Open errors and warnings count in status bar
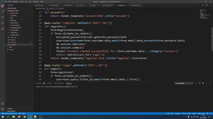The image size is (213, 119). click(22, 114)
